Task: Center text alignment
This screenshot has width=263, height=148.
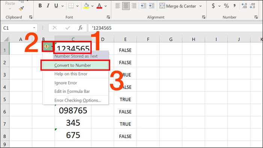Action: click(x=126, y=6)
